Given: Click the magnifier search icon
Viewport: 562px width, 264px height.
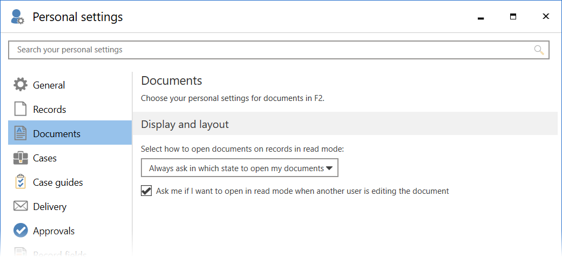Looking at the screenshot, I should coord(539,50).
